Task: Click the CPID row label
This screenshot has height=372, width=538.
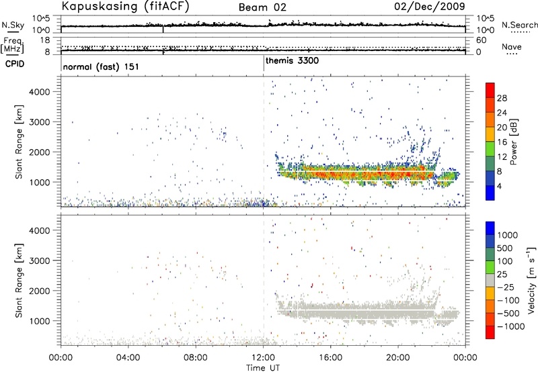Action: (15, 64)
